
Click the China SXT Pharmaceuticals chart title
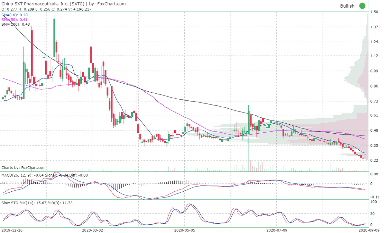click(x=64, y=4)
